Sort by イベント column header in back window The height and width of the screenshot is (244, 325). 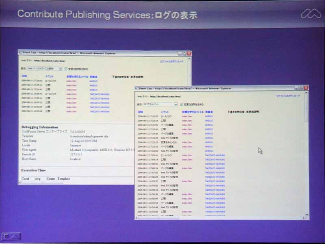pos(49,76)
